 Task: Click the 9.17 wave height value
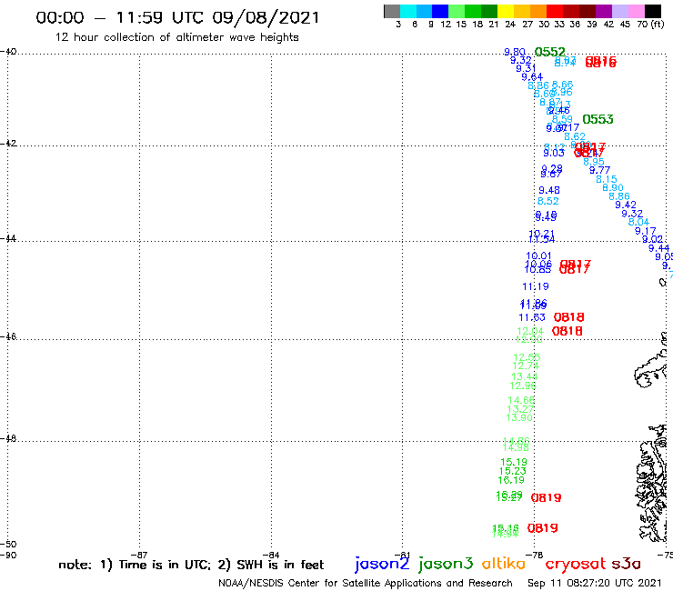click(645, 231)
